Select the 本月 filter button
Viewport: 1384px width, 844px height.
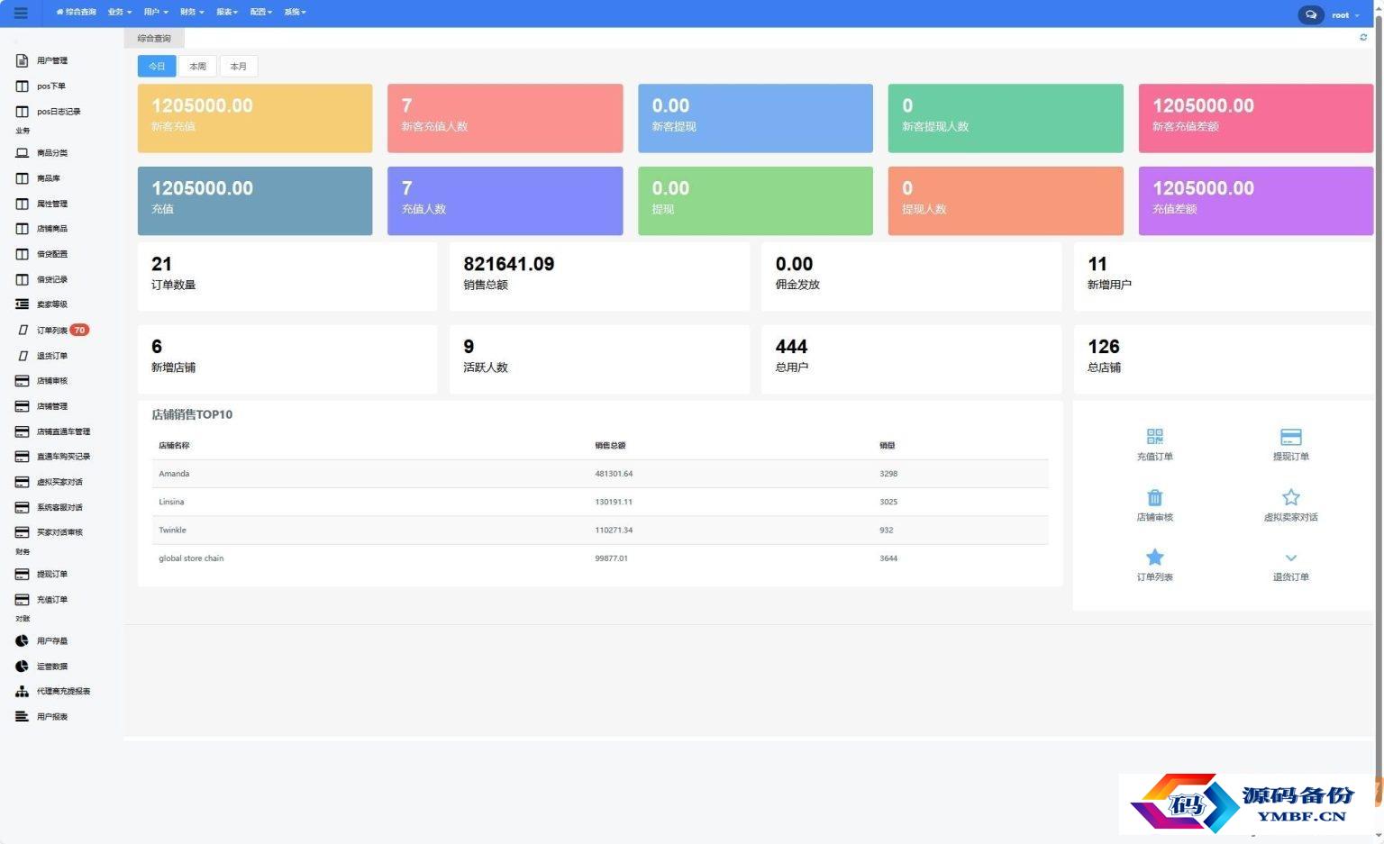click(x=239, y=66)
